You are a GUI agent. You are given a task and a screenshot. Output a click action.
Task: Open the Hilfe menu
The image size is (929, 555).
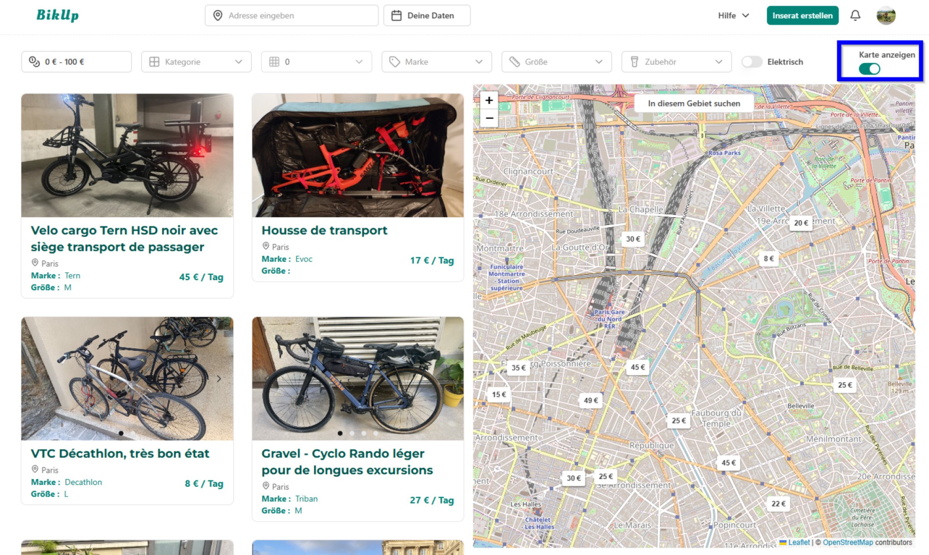732,15
